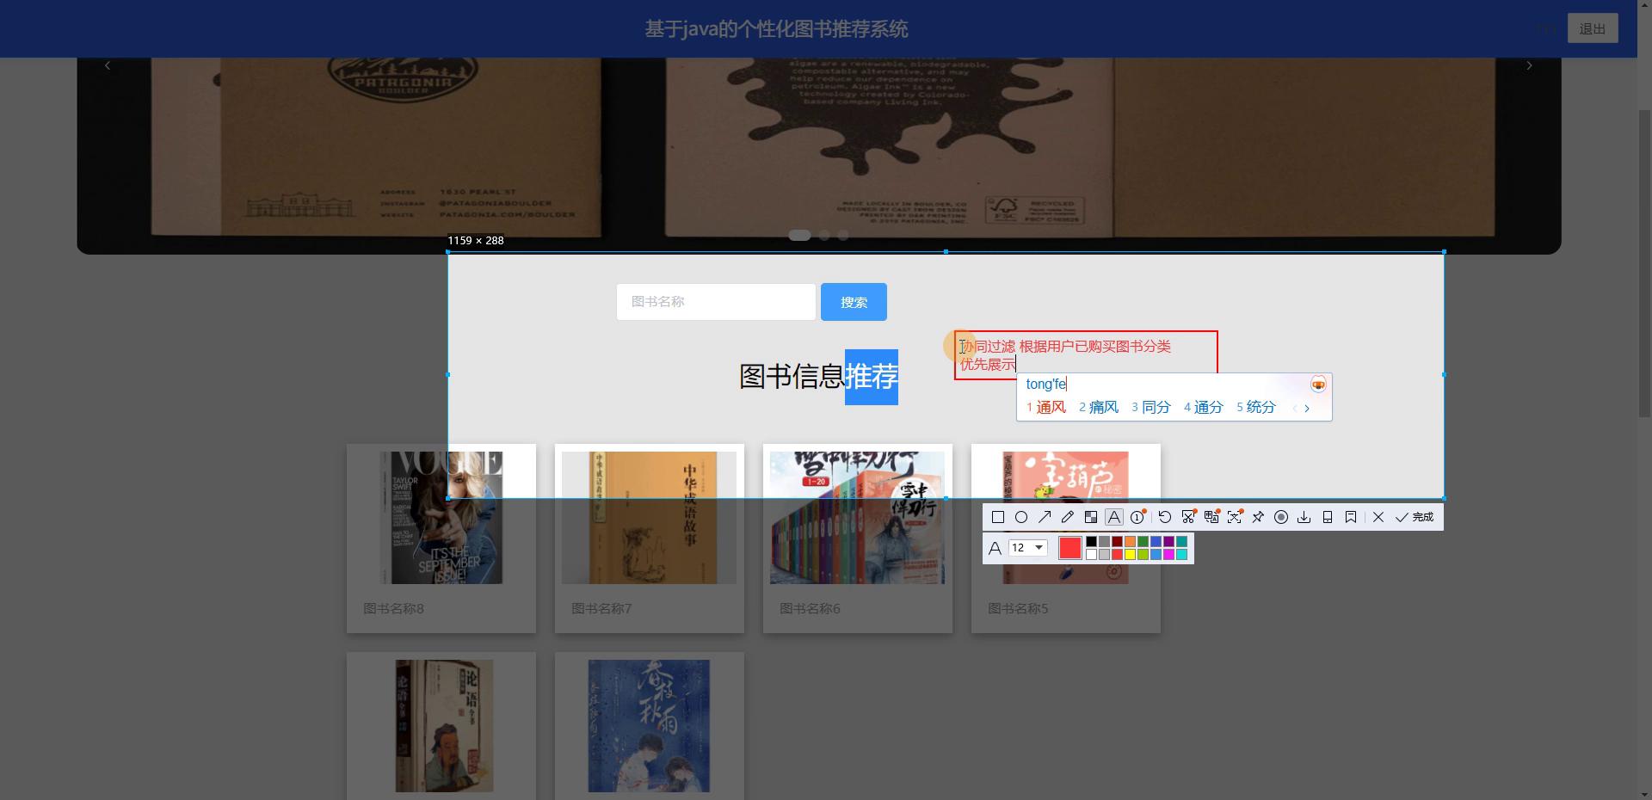Click the 图书名称 search field
This screenshot has height=800, width=1652.
pyautogui.click(x=716, y=302)
